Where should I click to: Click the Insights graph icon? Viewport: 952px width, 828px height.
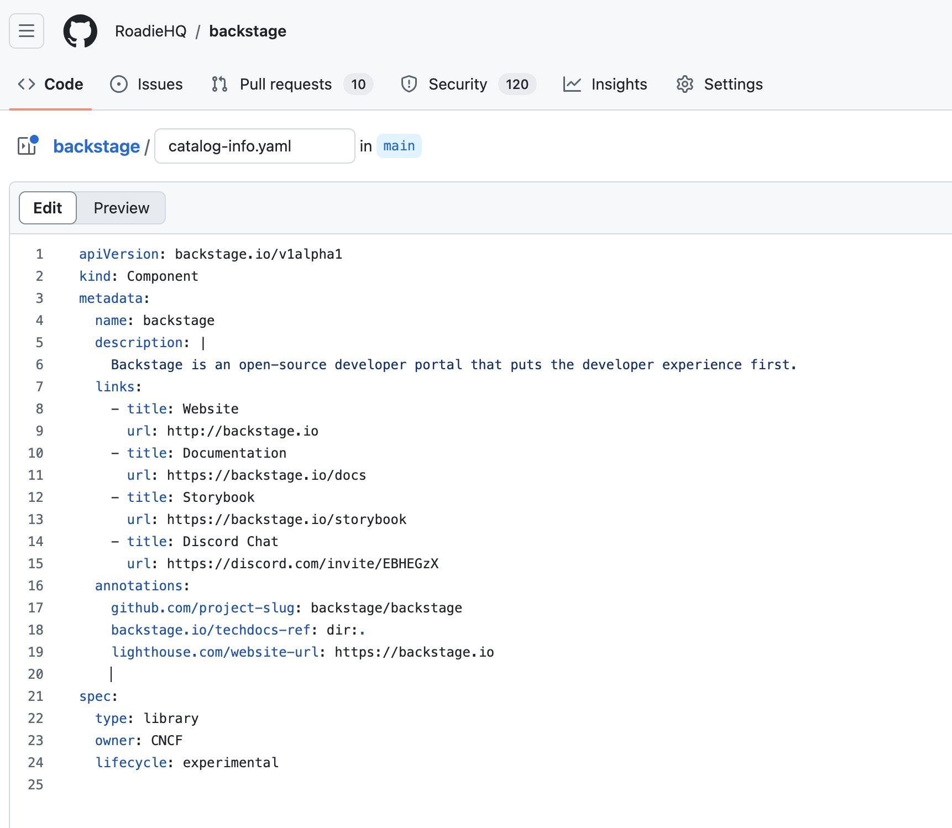coord(572,84)
